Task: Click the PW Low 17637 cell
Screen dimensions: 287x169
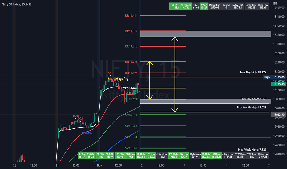Action: 184,155
